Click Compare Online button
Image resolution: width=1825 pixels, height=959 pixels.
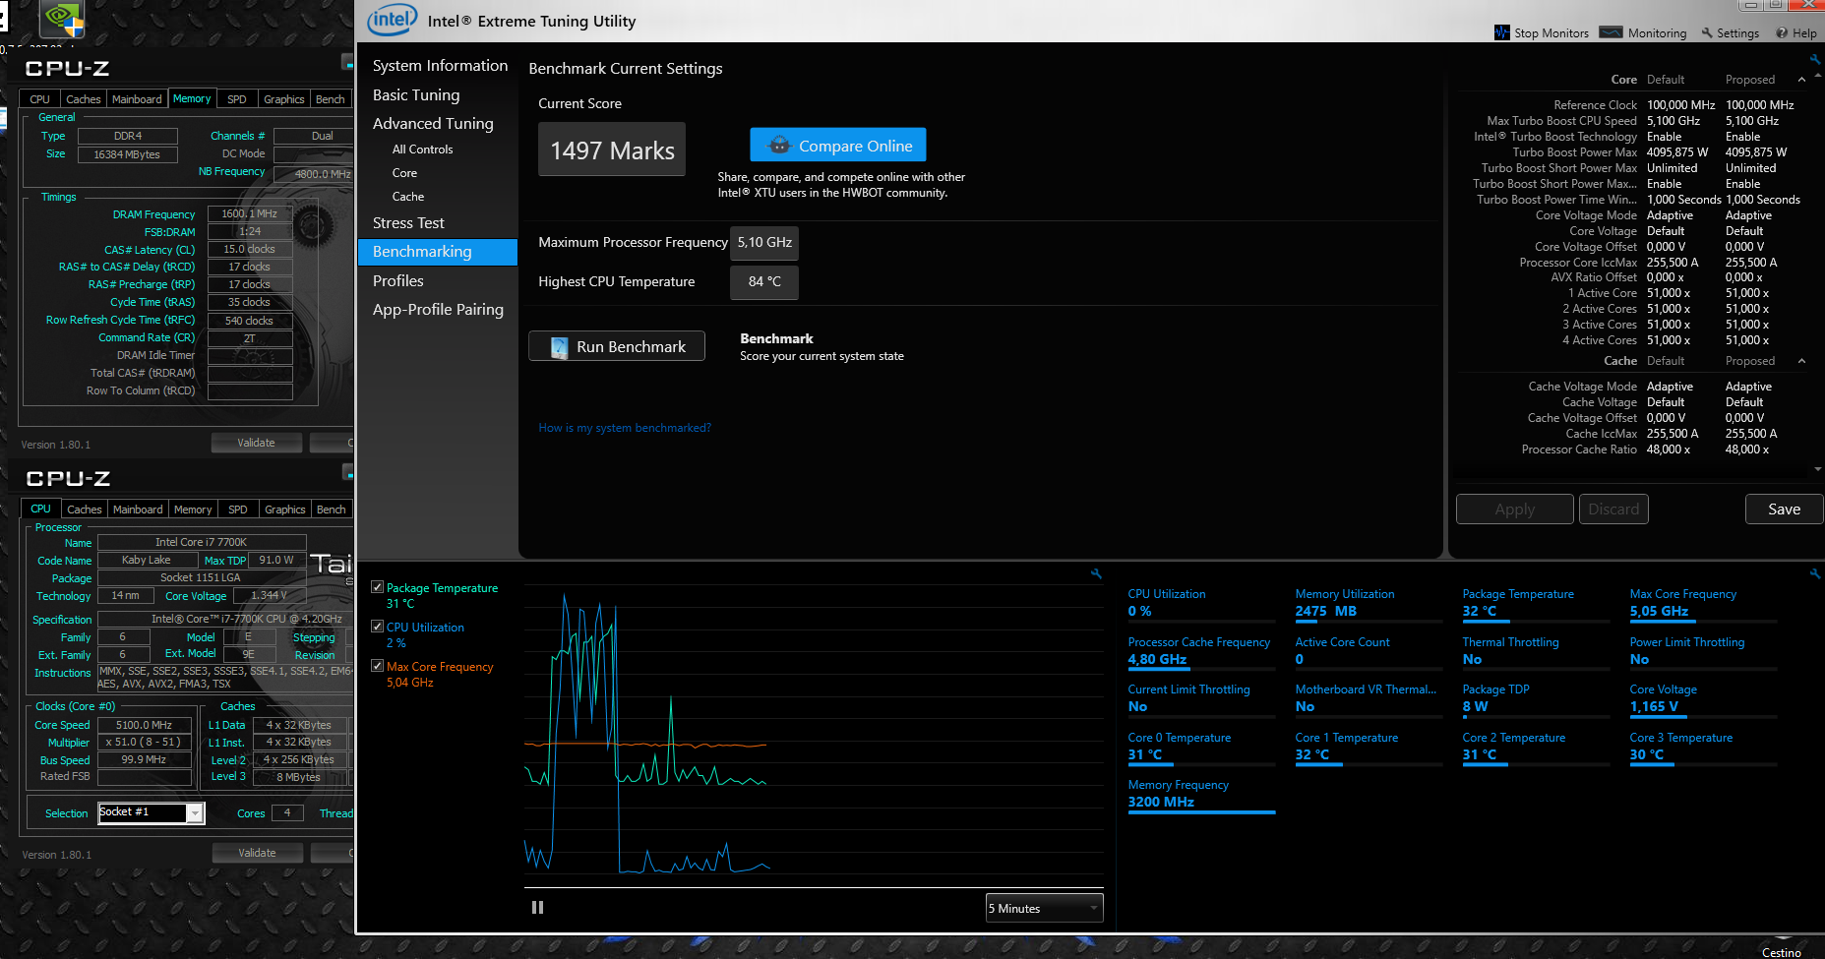pyautogui.click(x=837, y=146)
